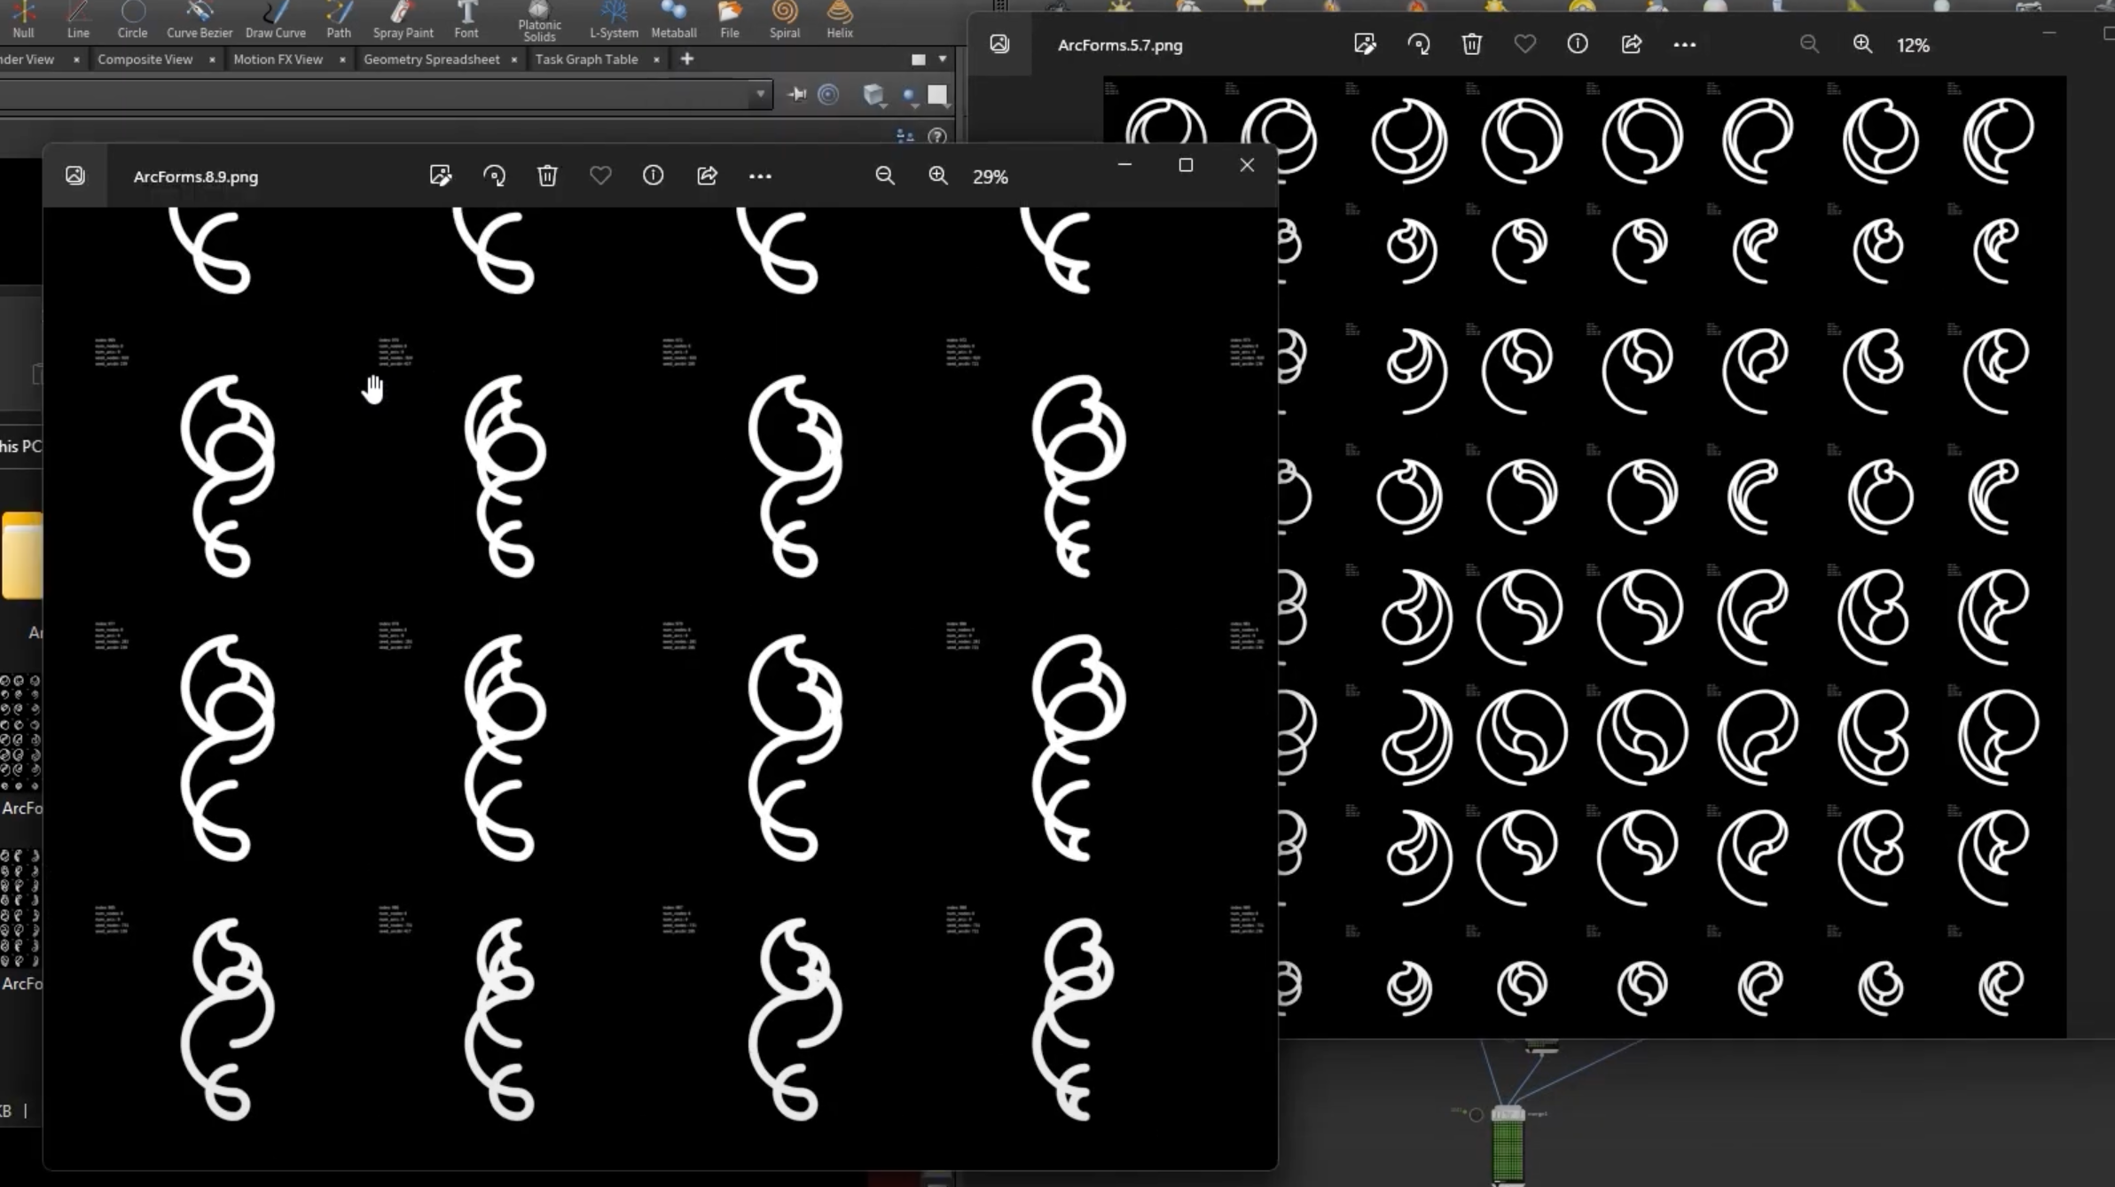Delete ArcForms.8.9.png with trash icon
Image resolution: width=2115 pixels, height=1187 pixels.
click(x=547, y=176)
